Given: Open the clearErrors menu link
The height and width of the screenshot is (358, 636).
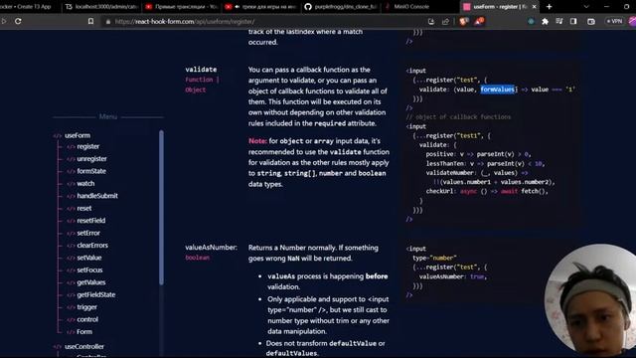Looking at the screenshot, I should click(92, 246).
